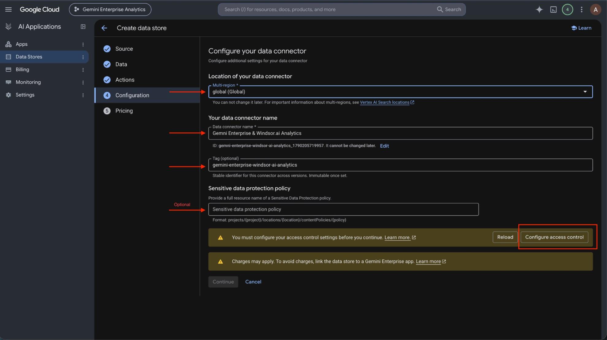Expand the Multi-region global (Global) dropdown

(400, 92)
